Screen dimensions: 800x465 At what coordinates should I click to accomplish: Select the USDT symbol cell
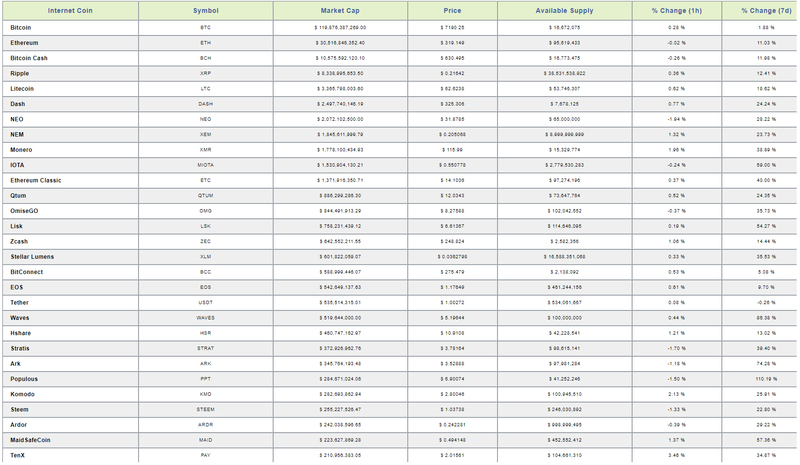[206, 303]
